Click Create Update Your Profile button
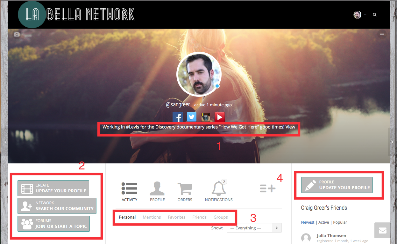Screen dimensions: 397x244 coord(53,188)
